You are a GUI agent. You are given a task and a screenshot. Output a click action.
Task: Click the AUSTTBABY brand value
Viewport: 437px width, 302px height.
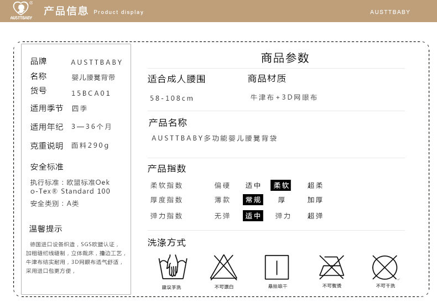96,62
